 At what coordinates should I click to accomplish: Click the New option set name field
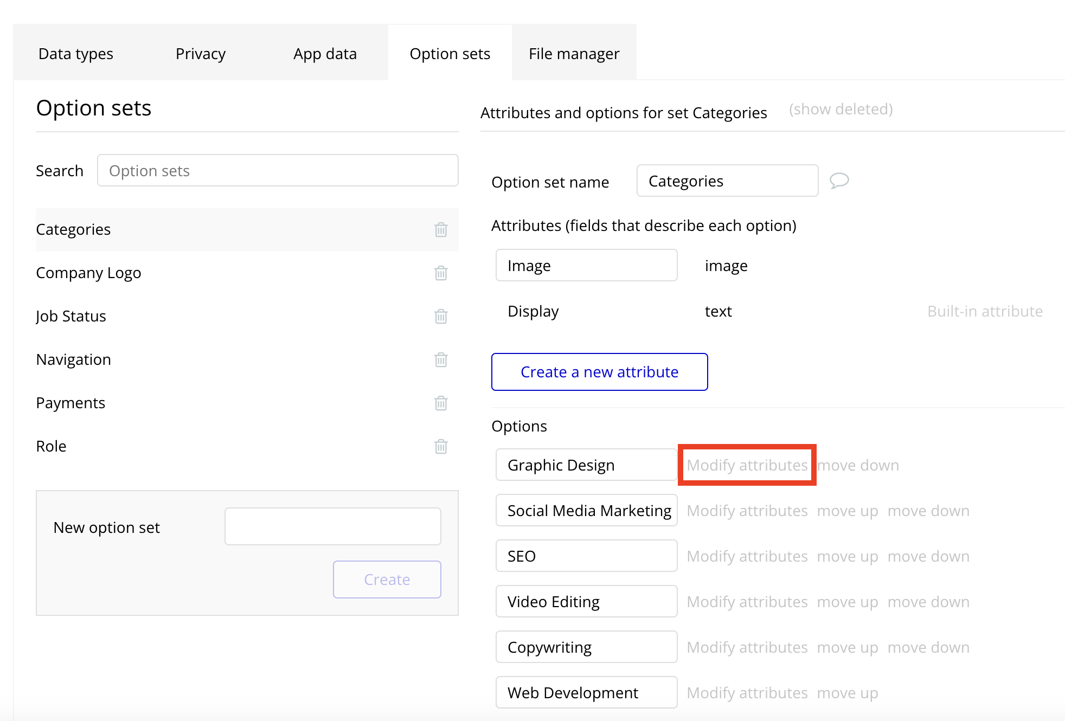tap(332, 526)
